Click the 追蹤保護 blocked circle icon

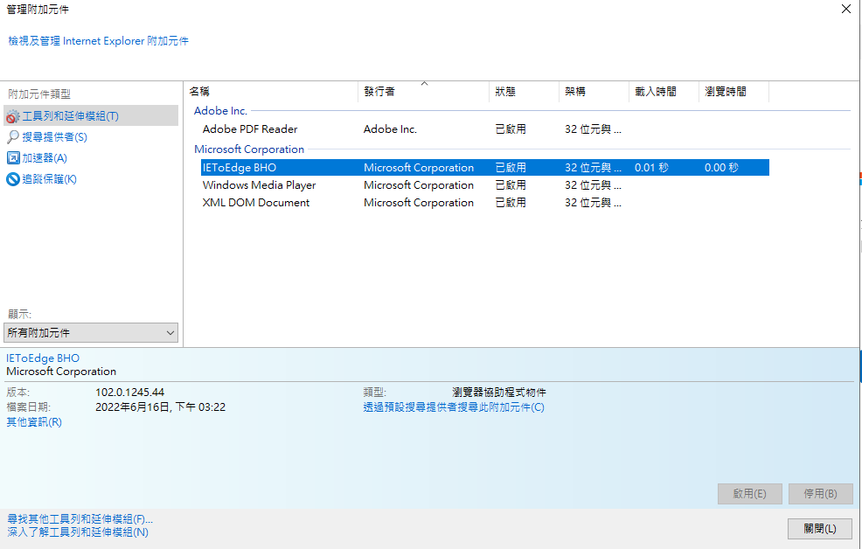pyautogui.click(x=12, y=178)
